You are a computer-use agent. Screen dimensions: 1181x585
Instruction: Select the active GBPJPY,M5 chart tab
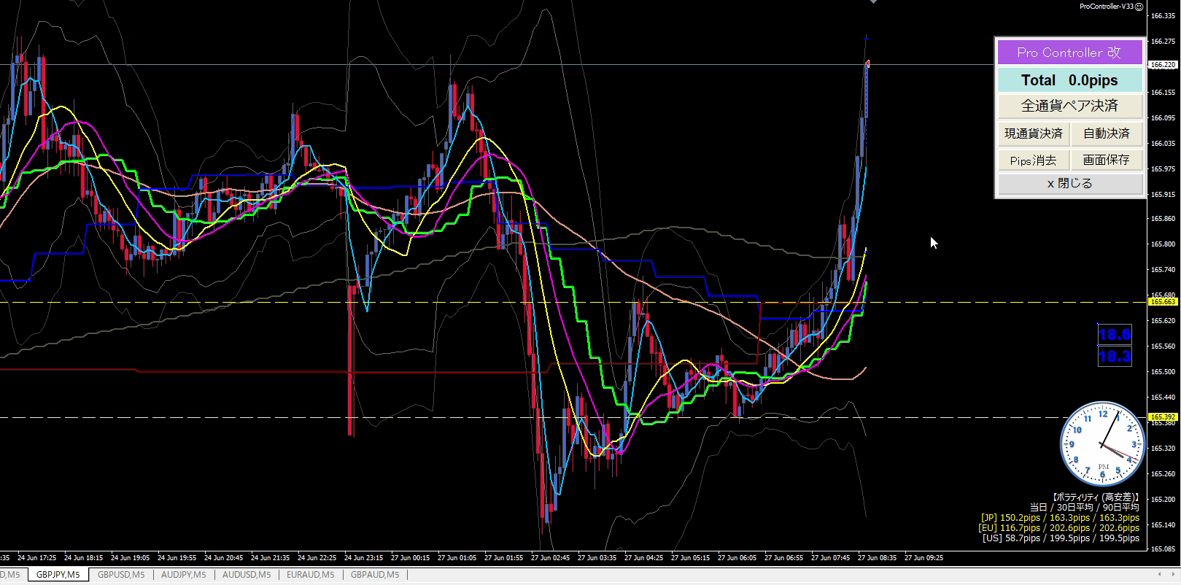tap(58, 575)
